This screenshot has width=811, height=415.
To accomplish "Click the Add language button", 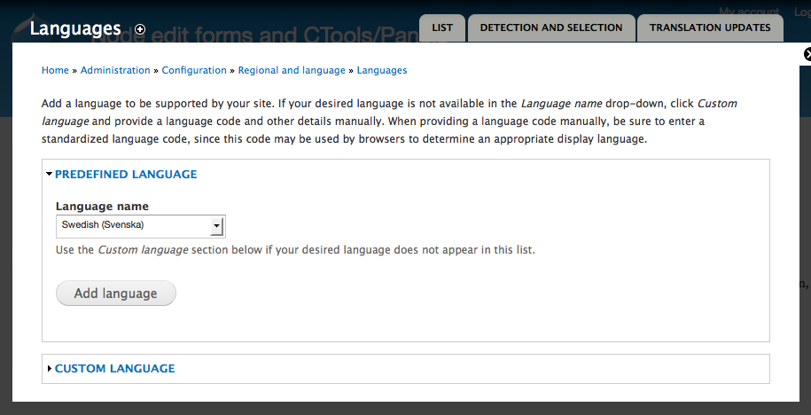I will [116, 294].
